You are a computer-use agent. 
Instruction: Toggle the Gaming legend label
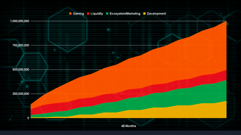coord(78,14)
